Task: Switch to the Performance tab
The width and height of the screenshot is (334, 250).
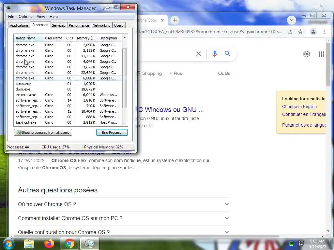Action: click(79, 25)
